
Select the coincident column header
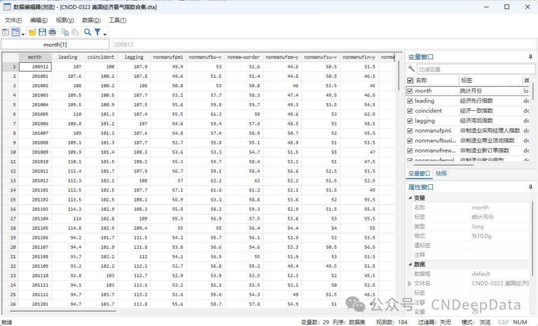[101, 57]
